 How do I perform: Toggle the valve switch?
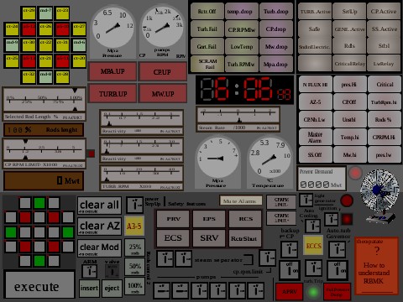tap(112, 271)
